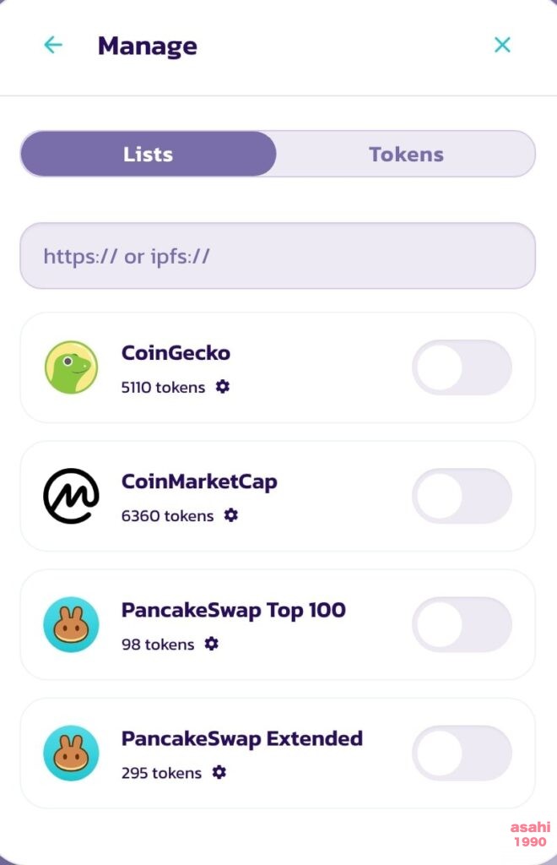Click the CoinMarketCap logo icon
This screenshot has width=557, height=865.
71,496
